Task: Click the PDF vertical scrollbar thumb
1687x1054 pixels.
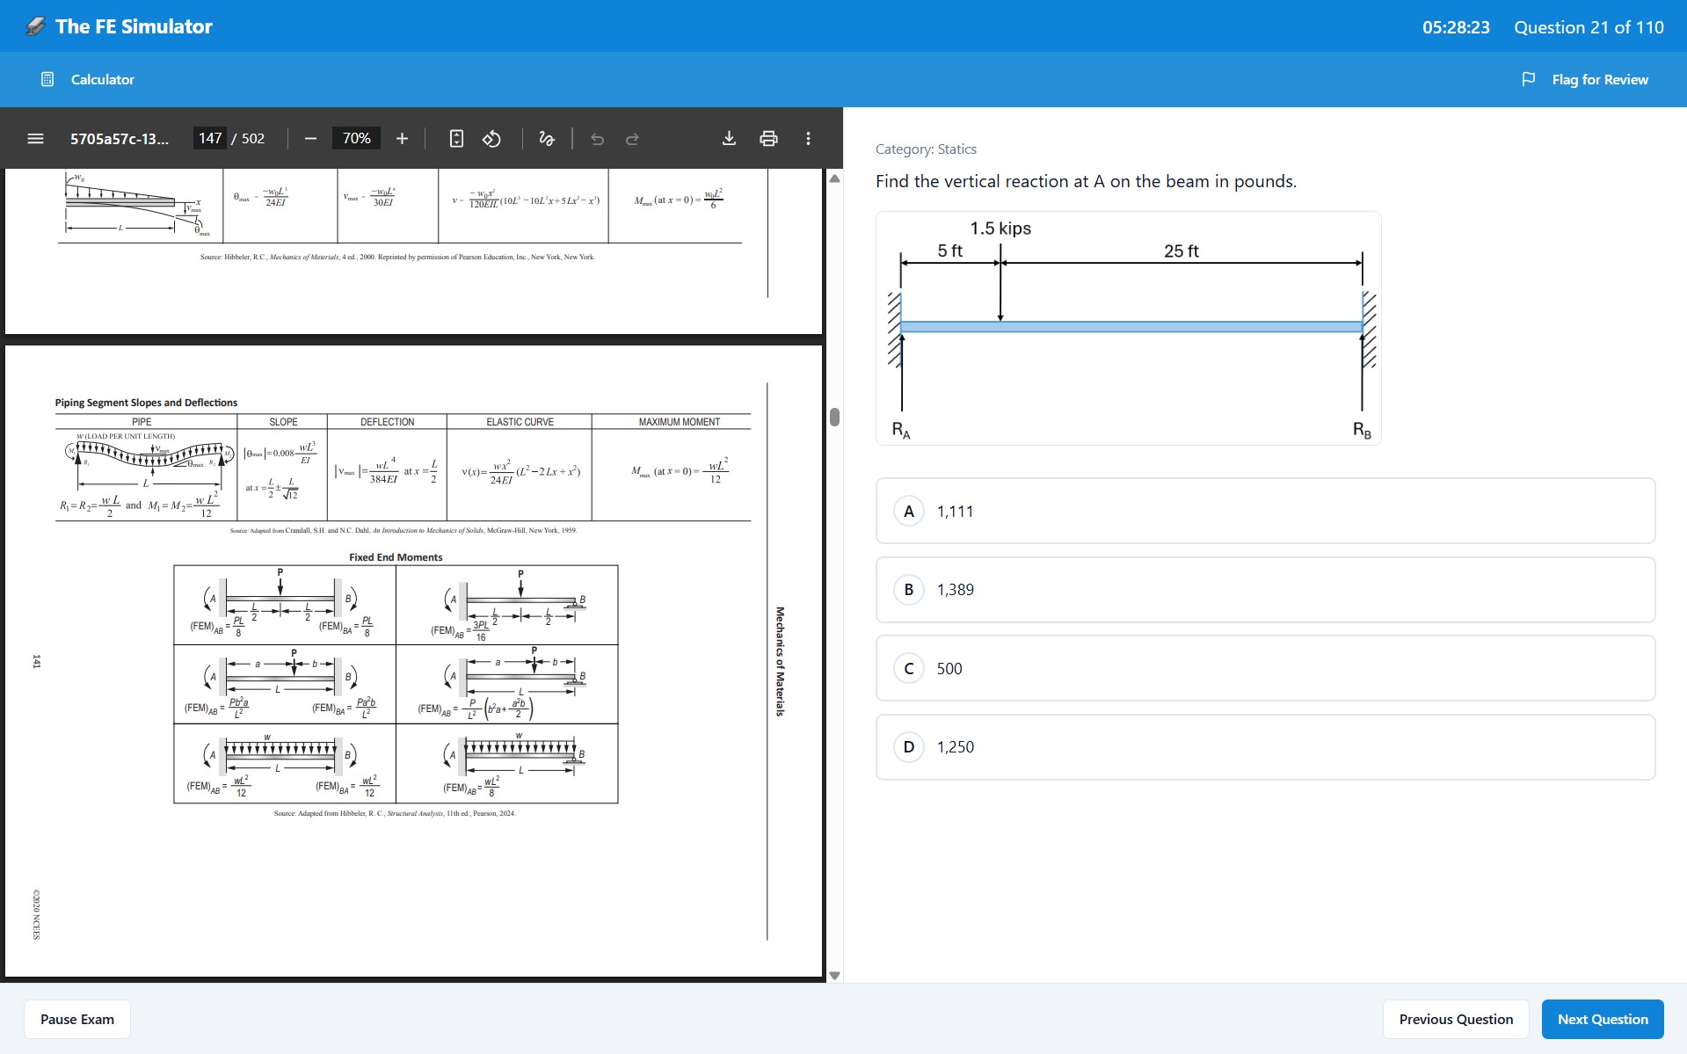Action: click(x=834, y=417)
